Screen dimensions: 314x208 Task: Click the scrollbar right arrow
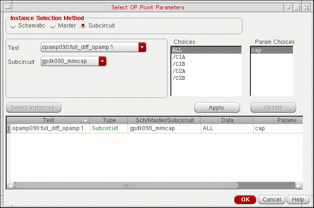point(299,186)
